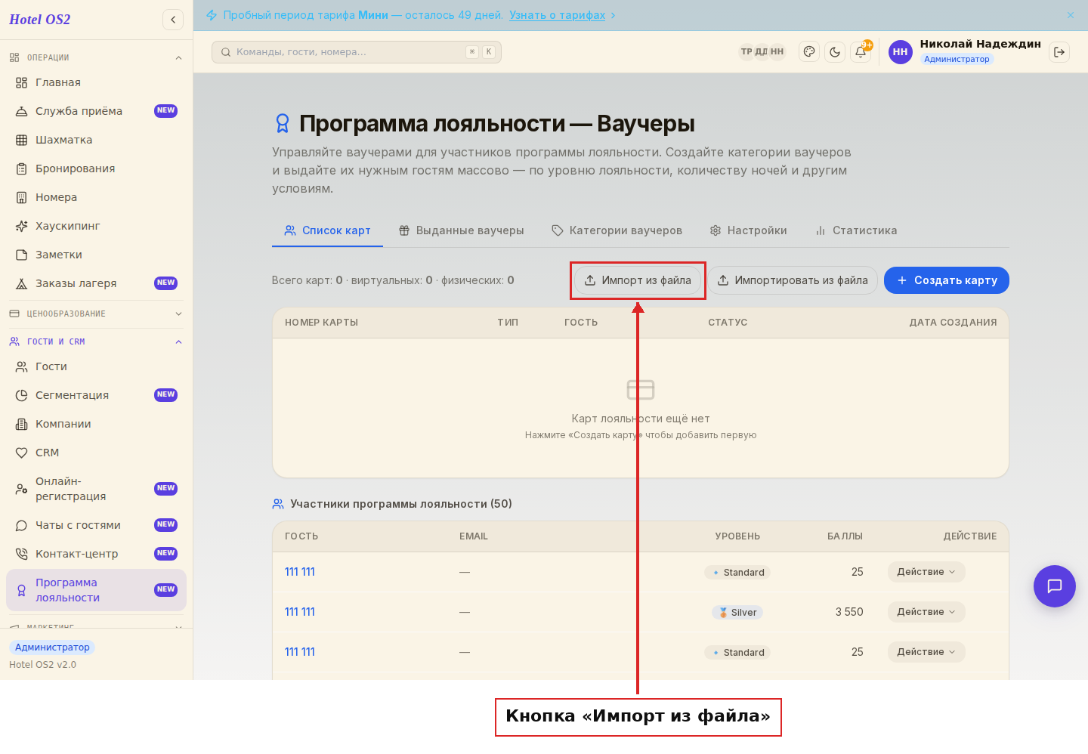The height and width of the screenshot is (754, 1088).
Task: Focus the Команды, гости, номера search field
Action: coord(357,52)
